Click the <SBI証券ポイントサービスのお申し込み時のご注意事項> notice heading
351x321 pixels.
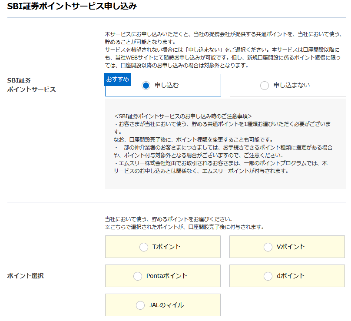click(183, 116)
